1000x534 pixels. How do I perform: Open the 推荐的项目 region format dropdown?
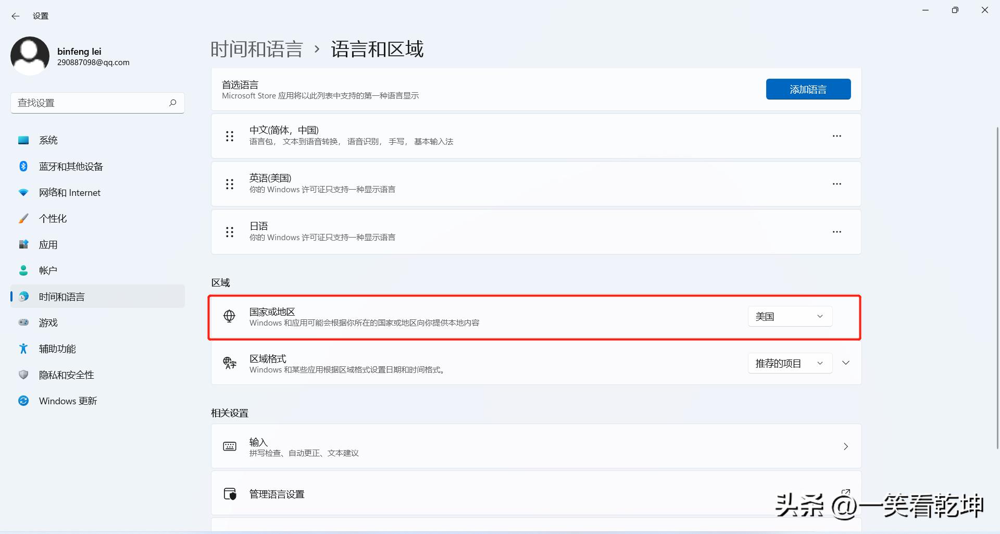coord(789,363)
